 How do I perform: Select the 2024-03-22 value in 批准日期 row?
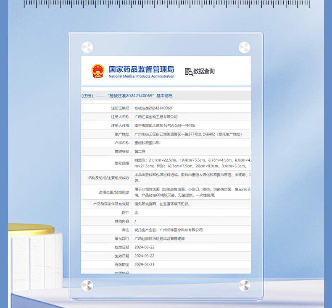click(145, 247)
